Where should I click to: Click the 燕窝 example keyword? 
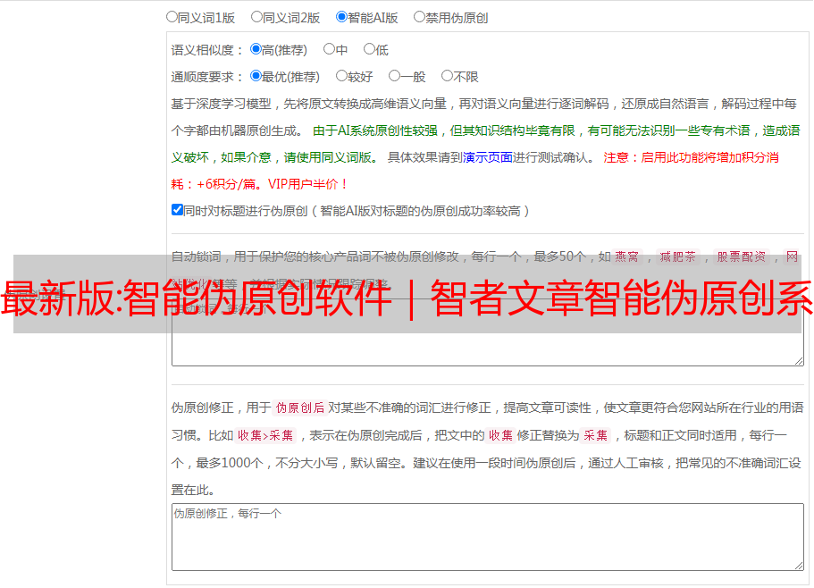pyautogui.click(x=626, y=256)
